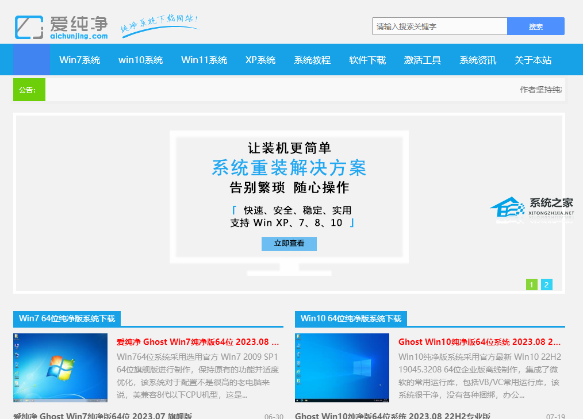The image size is (583, 419).
Task: Click the 系统重装解决方案 banner image
Action: [x=289, y=203]
